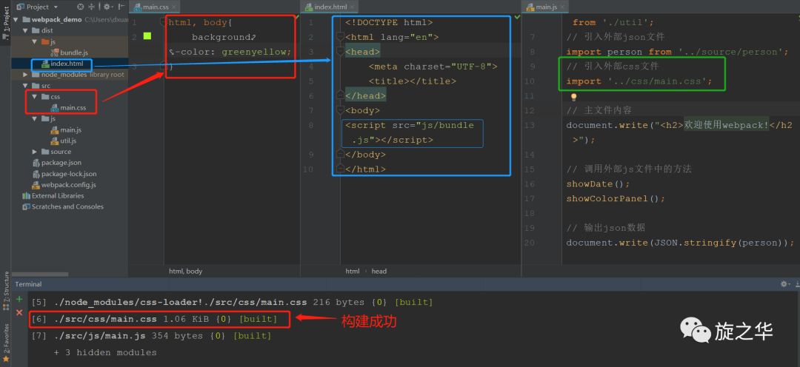The height and width of the screenshot is (367, 800).
Task: Expand the source folder
Action: [x=35, y=152]
